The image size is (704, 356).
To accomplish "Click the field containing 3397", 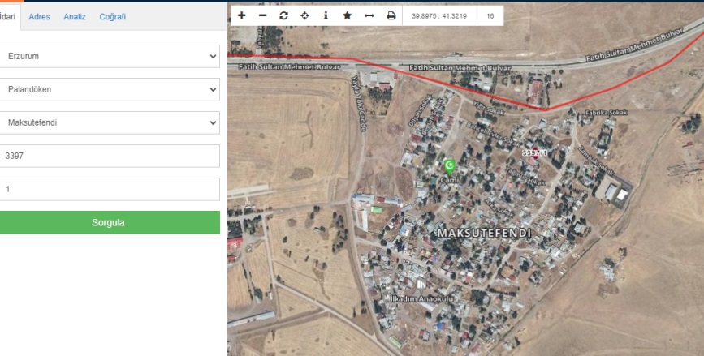I will [x=110, y=156].
